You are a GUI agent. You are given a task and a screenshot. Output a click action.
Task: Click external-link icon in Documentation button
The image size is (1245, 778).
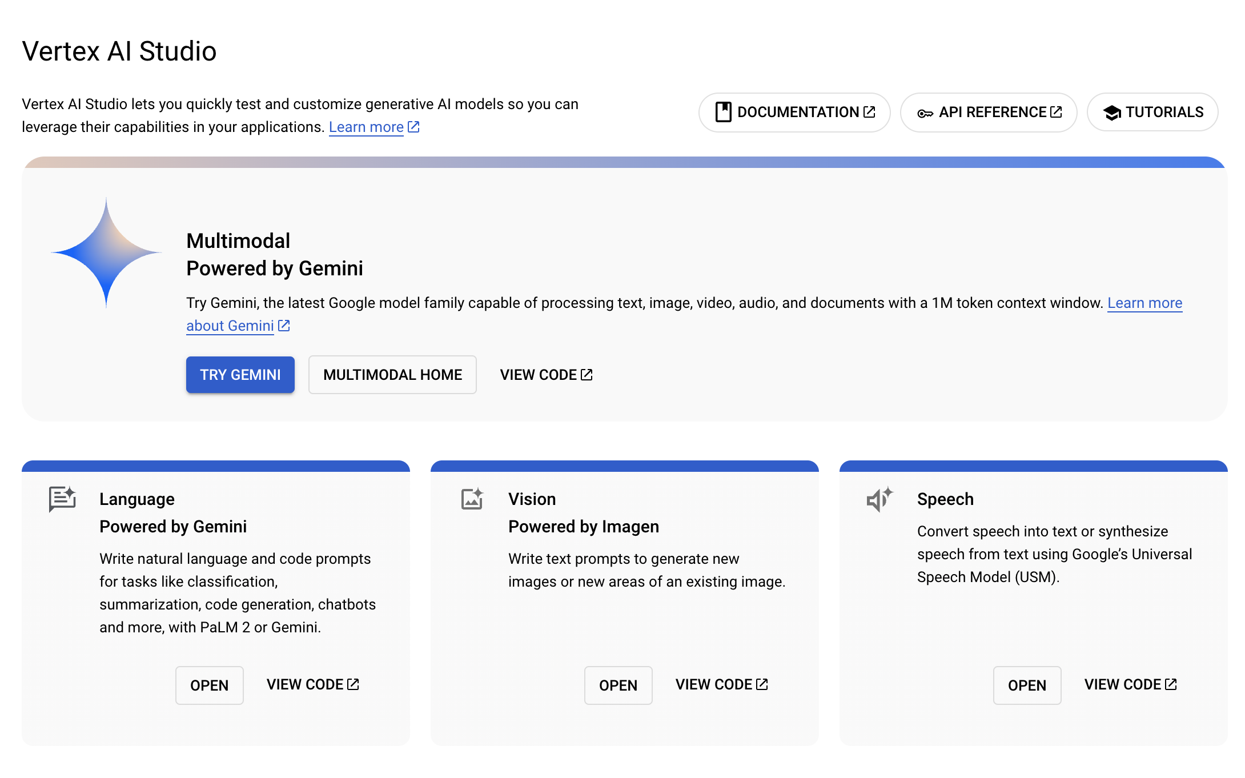[x=869, y=112]
